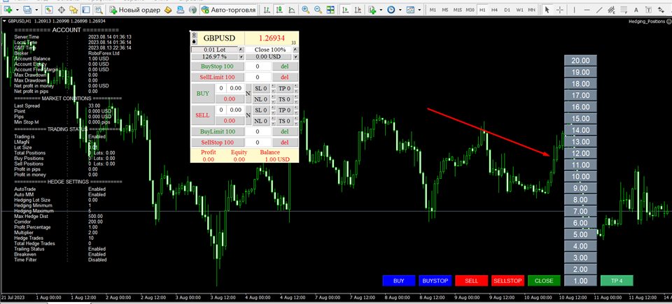Click the zoom in magnifier icon
672x304 pixels.
(x=306, y=9)
